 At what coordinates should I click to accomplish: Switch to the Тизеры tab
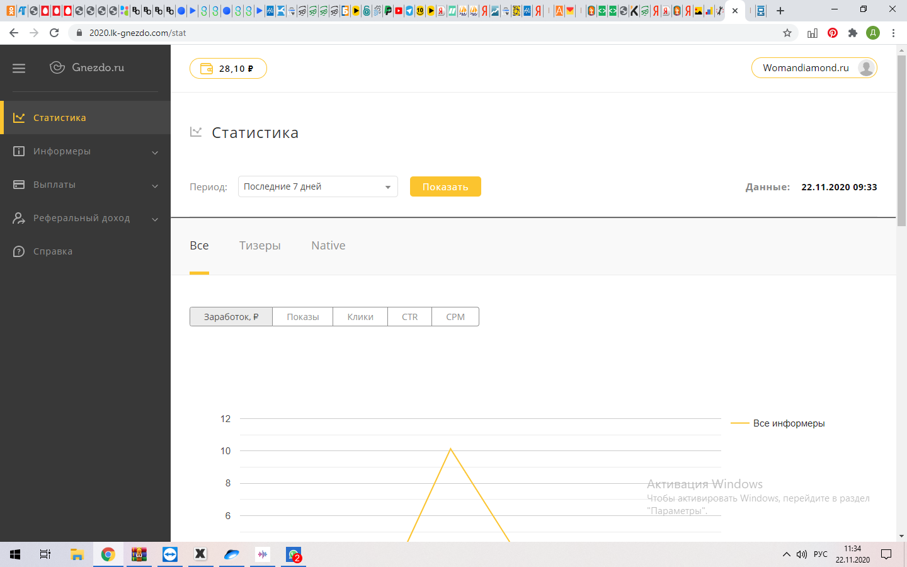260,246
